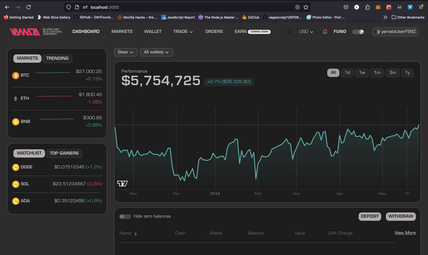Click the SOL coin icon
Image resolution: width=428 pixels, height=255 pixels.
16,184
